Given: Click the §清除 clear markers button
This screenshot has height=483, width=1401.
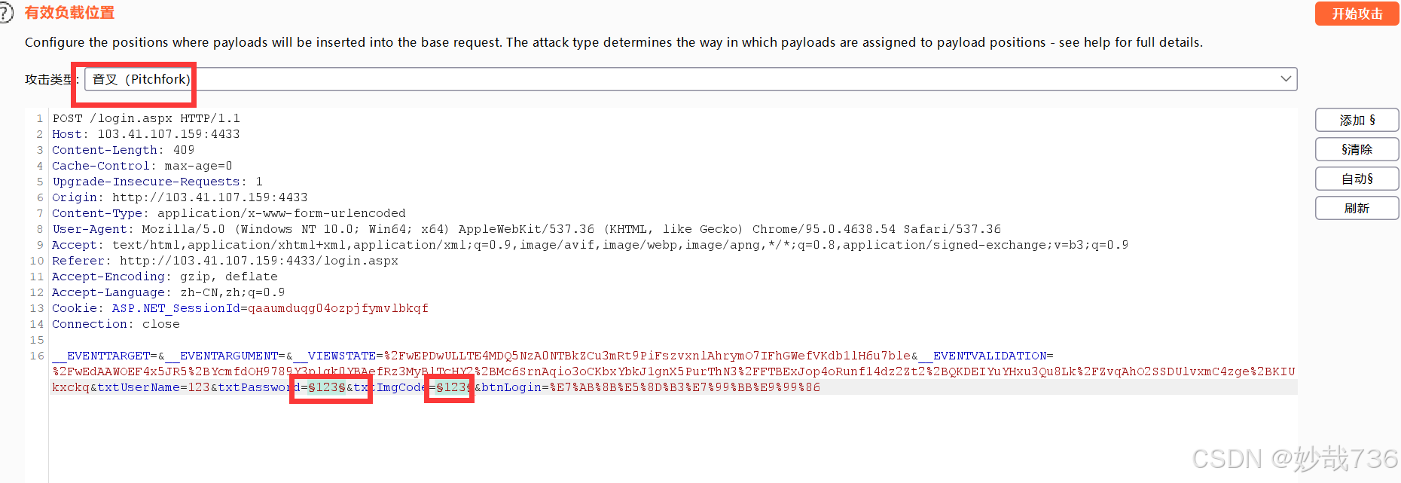Looking at the screenshot, I should (x=1357, y=149).
